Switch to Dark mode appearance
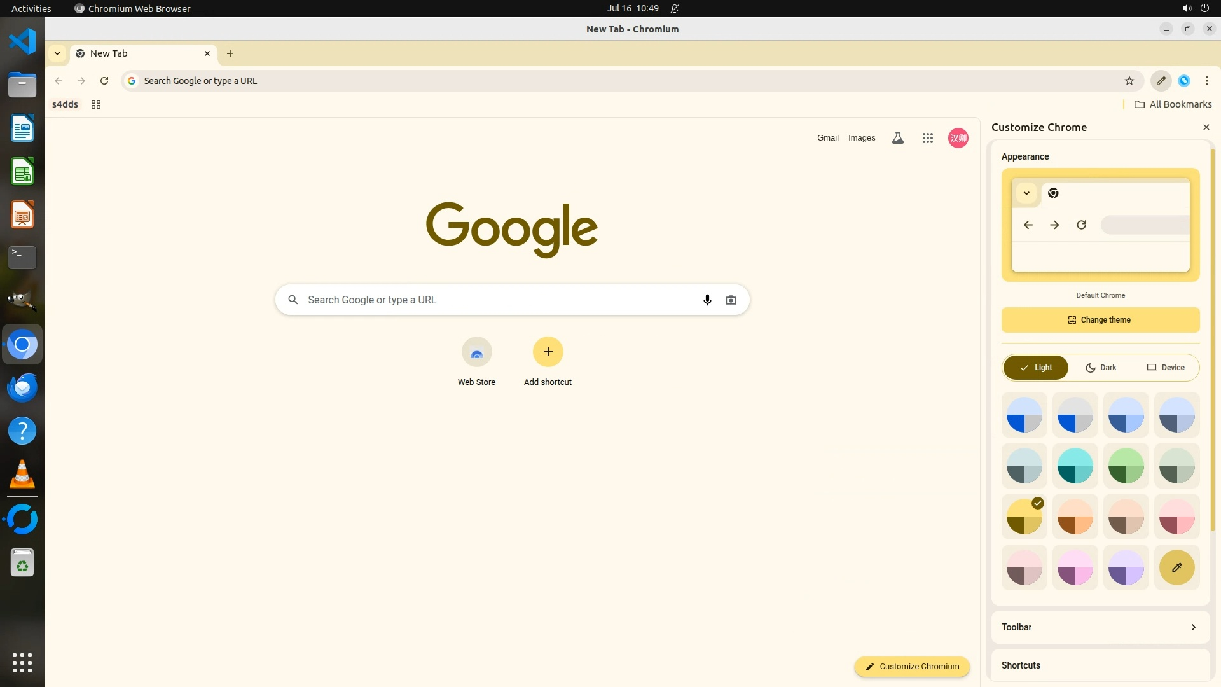 pos(1101,368)
